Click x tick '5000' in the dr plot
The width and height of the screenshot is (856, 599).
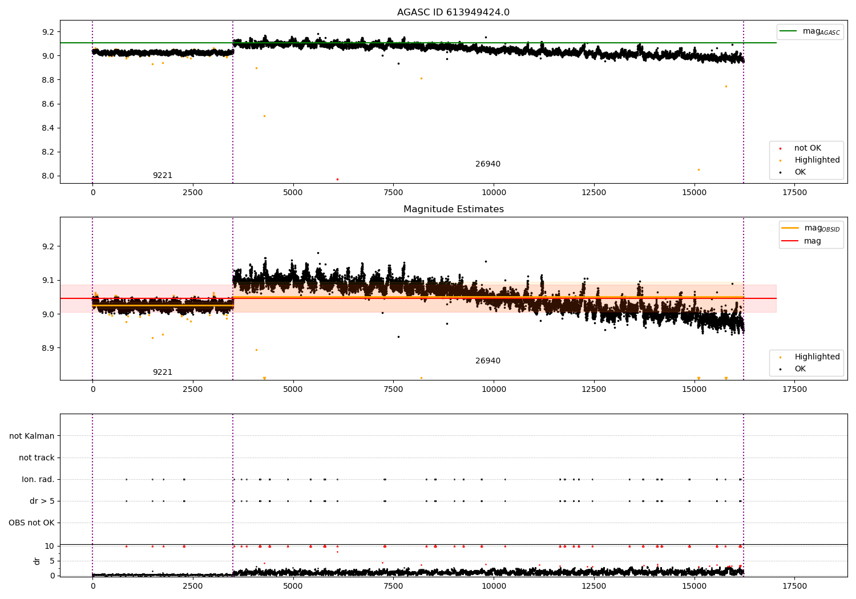(x=293, y=586)
